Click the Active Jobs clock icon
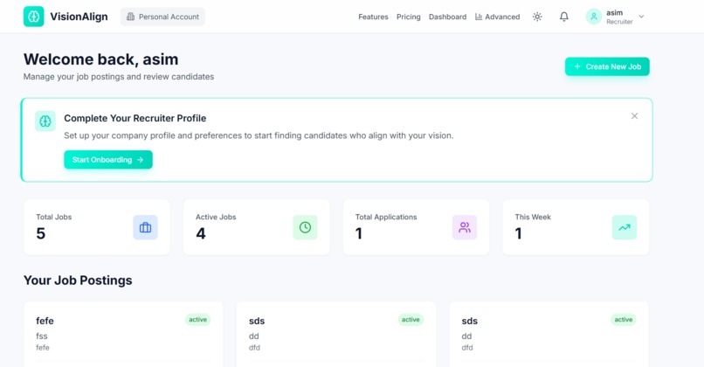The height and width of the screenshot is (367, 704). pos(305,227)
